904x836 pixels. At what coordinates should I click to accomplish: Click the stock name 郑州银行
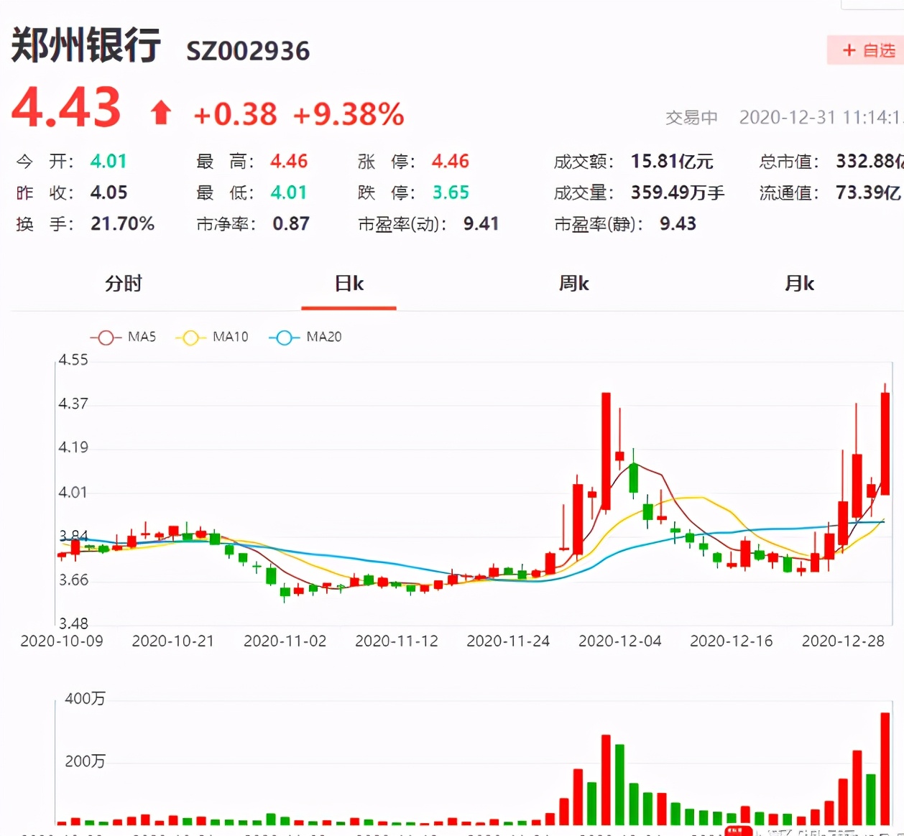(85, 47)
